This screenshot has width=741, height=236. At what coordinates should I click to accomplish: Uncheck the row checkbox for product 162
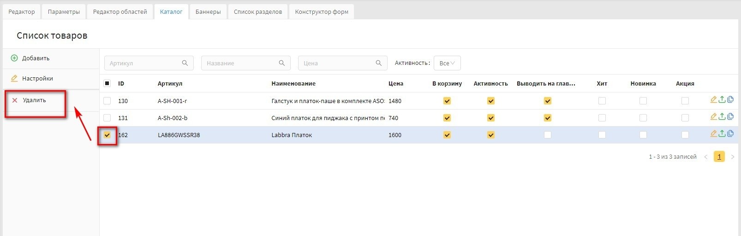coord(107,135)
